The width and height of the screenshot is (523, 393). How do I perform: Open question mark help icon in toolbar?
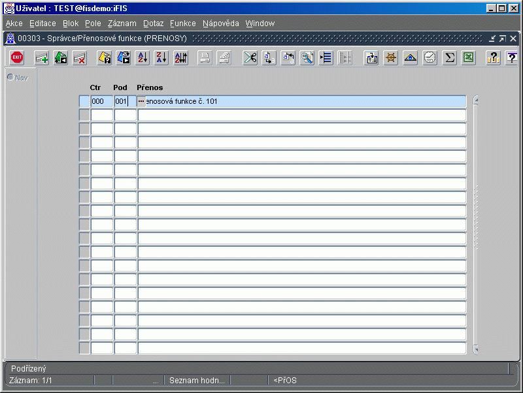512,58
